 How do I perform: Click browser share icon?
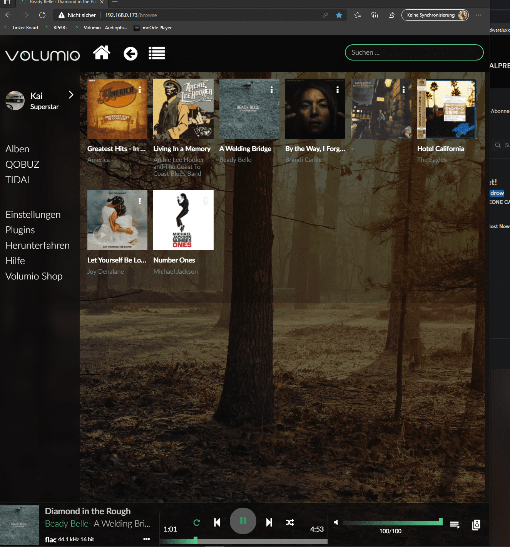(x=391, y=15)
